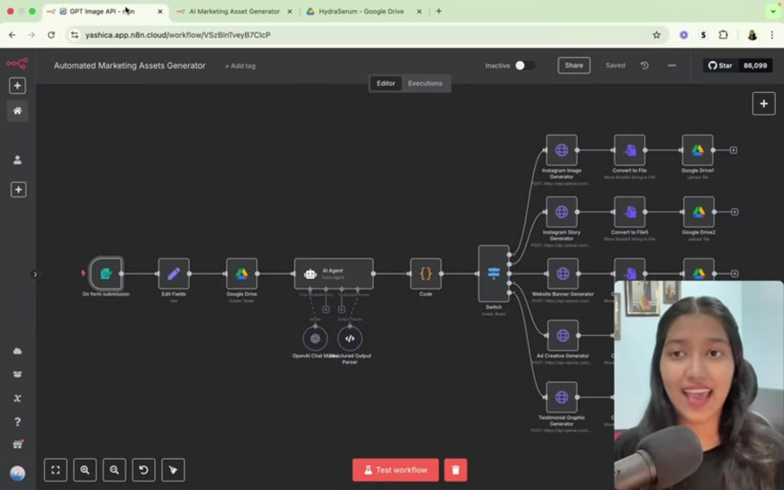Image resolution: width=784 pixels, height=490 pixels.
Task: Run Test workflow
Action: click(x=395, y=470)
